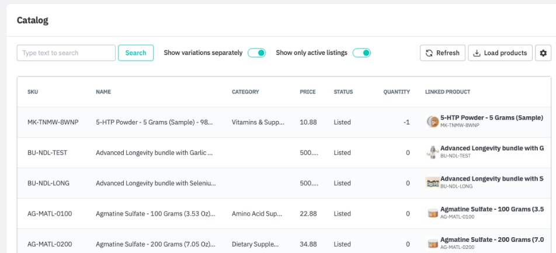Click the Agmatine Sulfate 100 Grams thumbnail

(432, 213)
